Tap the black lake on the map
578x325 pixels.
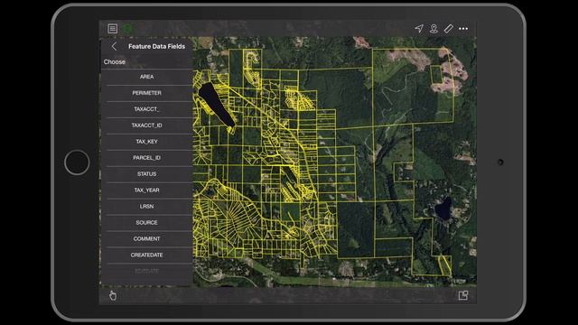click(216, 105)
